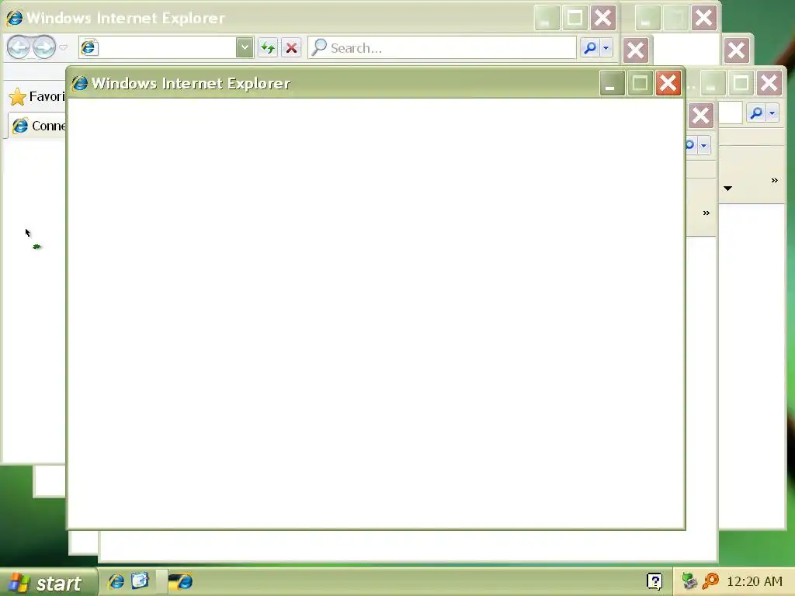Click the black down arrow in the rightmost window toolbar

pyautogui.click(x=728, y=188)
